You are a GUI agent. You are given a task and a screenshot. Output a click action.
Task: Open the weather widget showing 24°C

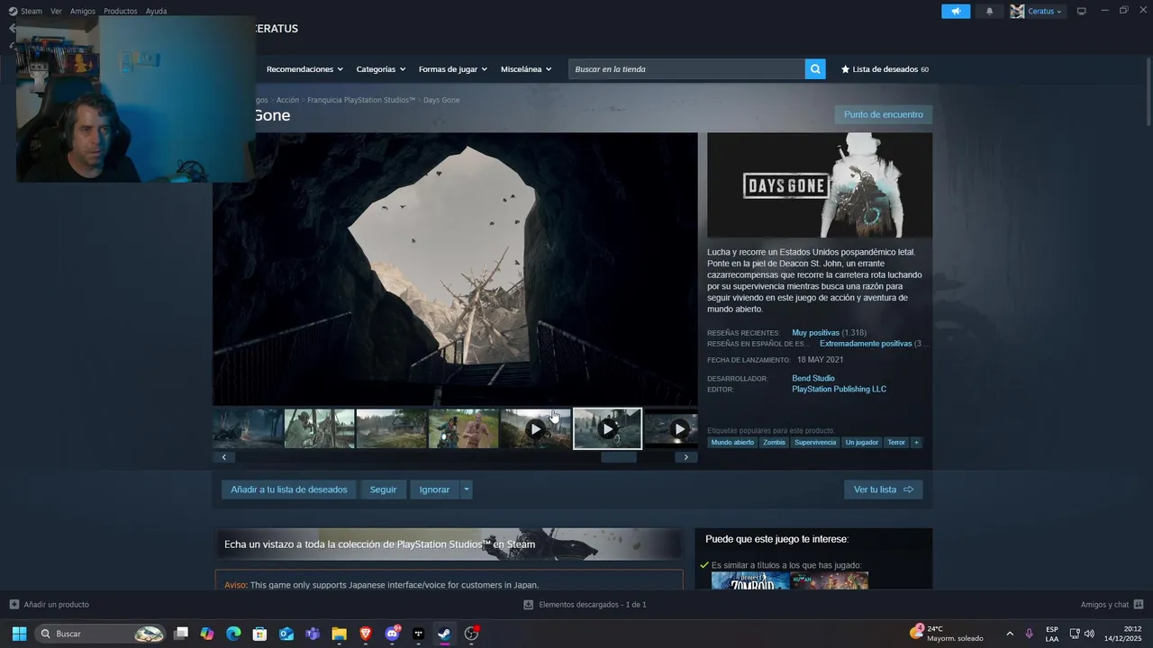pos(946,634)
